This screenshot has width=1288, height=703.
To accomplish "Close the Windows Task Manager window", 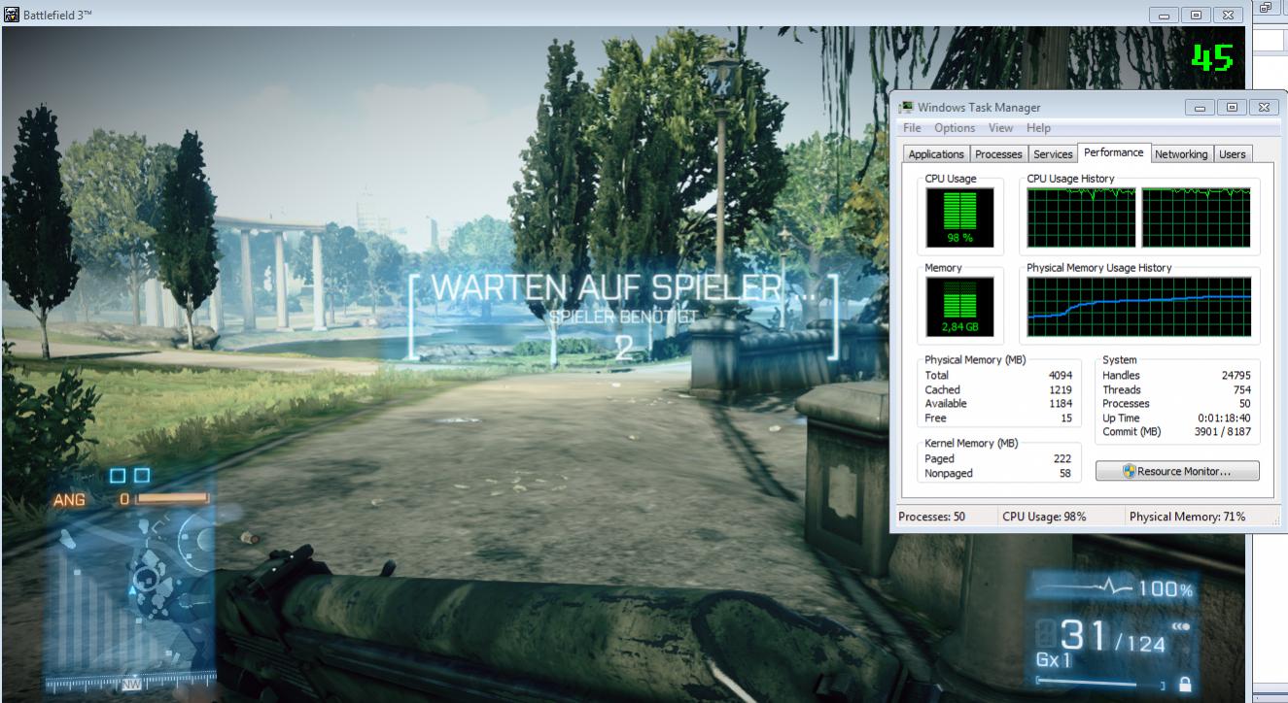I will pos(1262,107).
